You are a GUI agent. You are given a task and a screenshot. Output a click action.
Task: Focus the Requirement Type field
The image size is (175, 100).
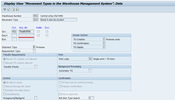click(34, 51)
